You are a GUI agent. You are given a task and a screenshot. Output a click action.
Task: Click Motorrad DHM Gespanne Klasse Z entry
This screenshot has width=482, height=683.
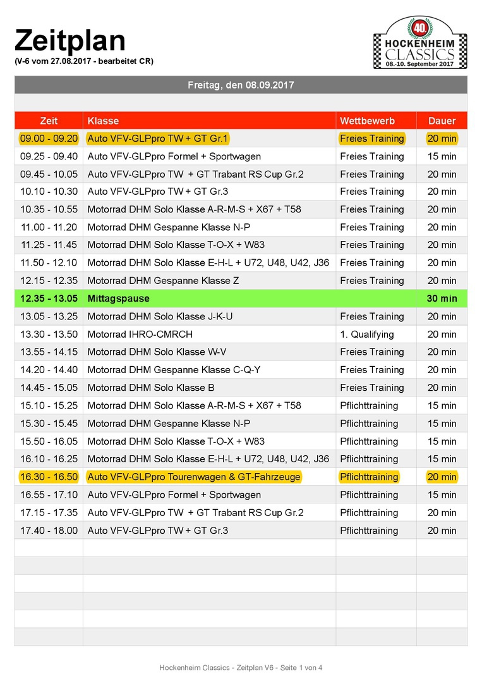(x=163, y=280)
